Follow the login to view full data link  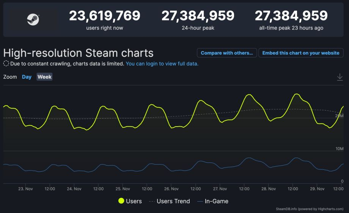(x=162, y=64)
